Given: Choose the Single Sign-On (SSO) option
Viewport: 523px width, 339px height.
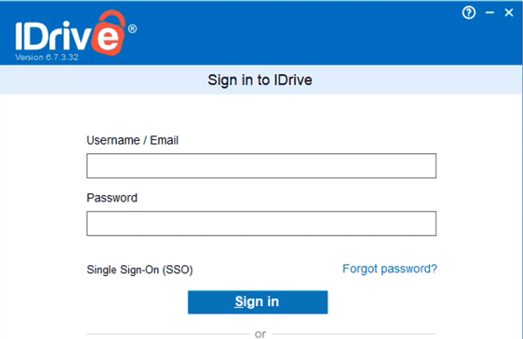Looking at the screenshot, I should [x=140, y=270].
